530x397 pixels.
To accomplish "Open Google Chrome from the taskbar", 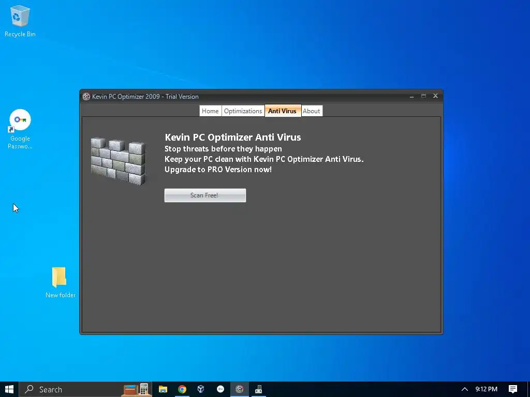I will point(182,389).
